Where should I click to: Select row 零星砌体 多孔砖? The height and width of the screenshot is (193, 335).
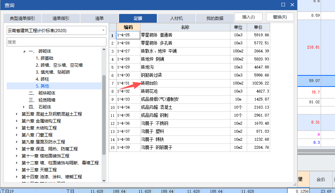coord(189,43)
